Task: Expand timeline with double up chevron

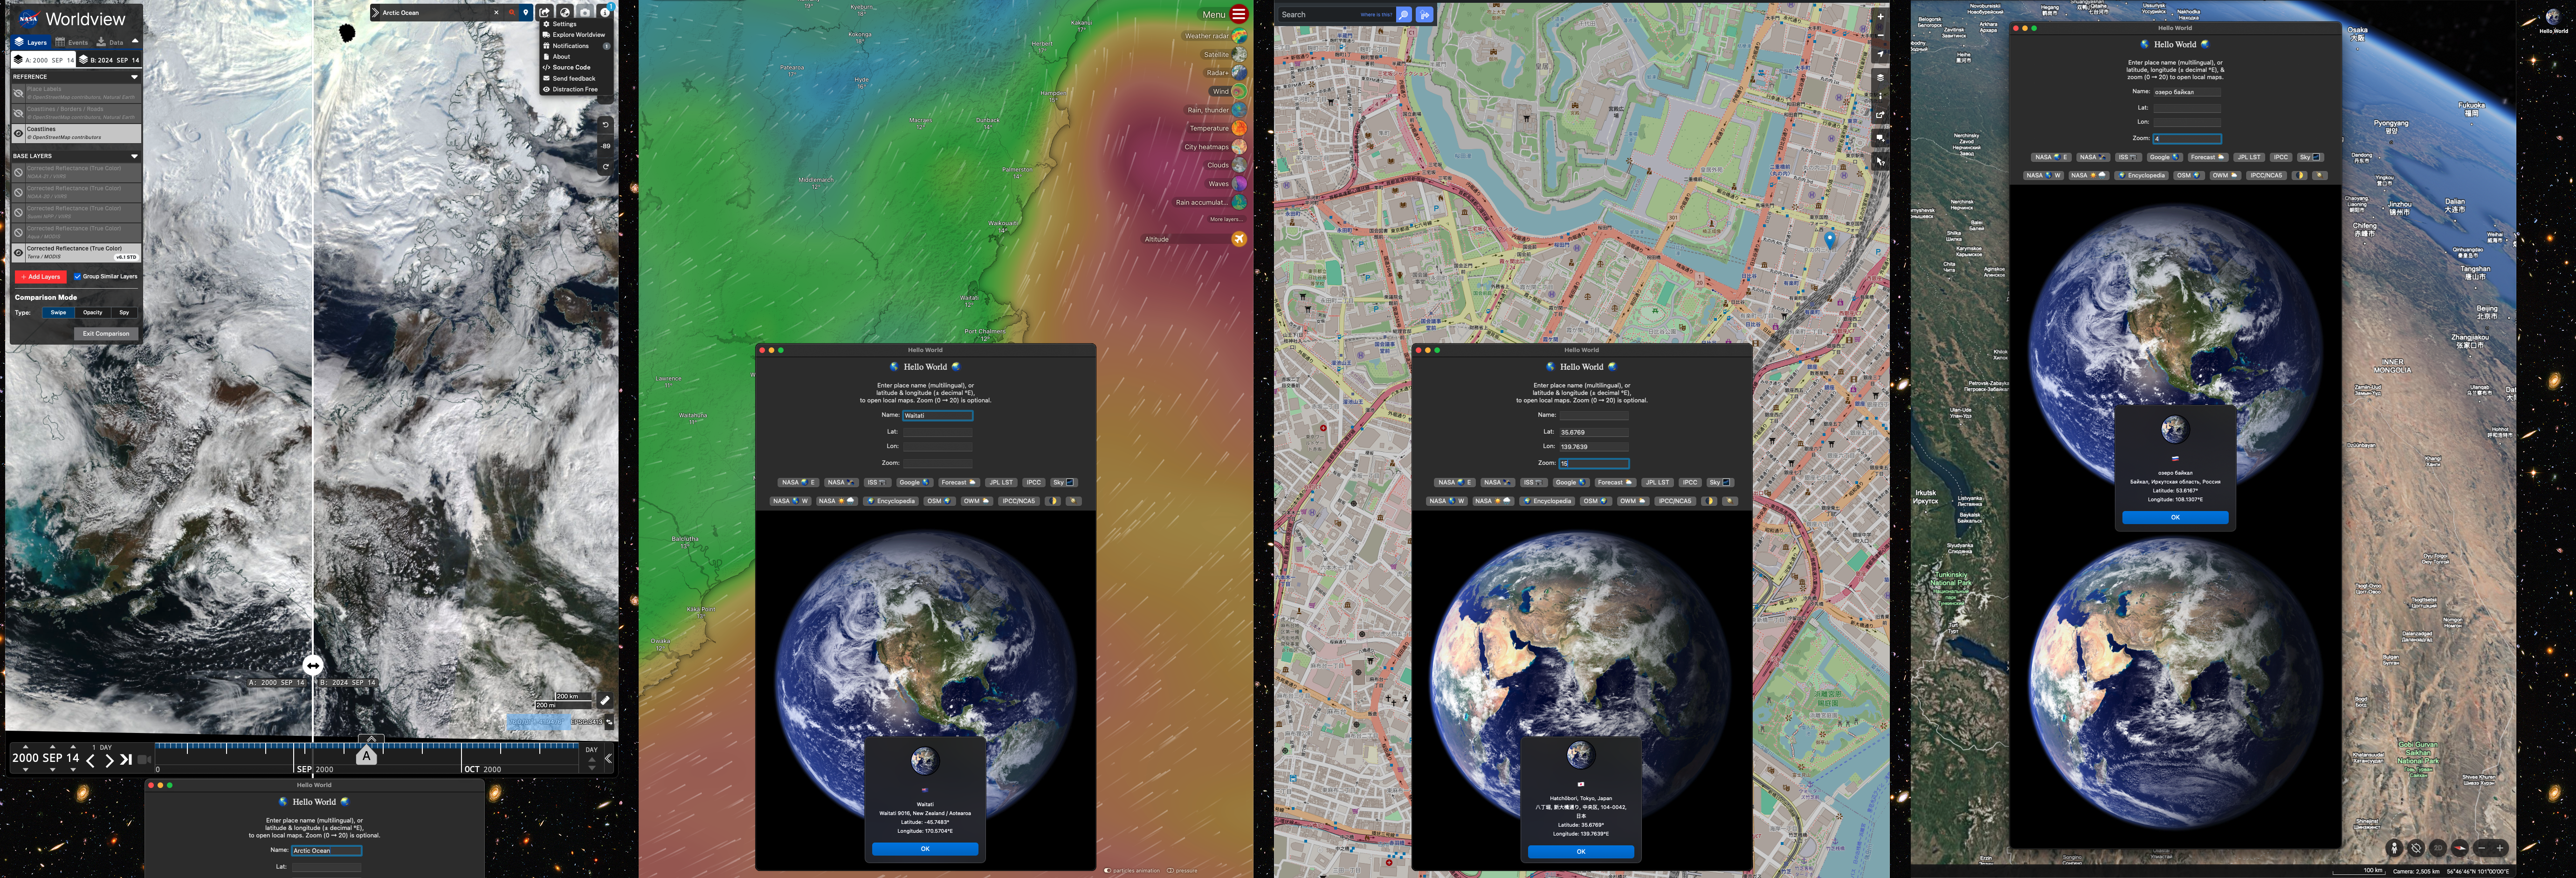Action: click(x=371, y=738)
